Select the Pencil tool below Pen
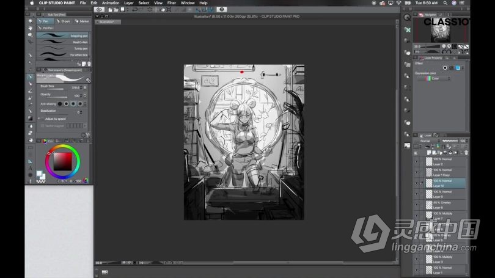Screen dimensions: 495x278 pos(31,84)
